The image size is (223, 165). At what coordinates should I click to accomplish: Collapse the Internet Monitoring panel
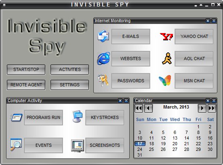click(x=208, y=21)
